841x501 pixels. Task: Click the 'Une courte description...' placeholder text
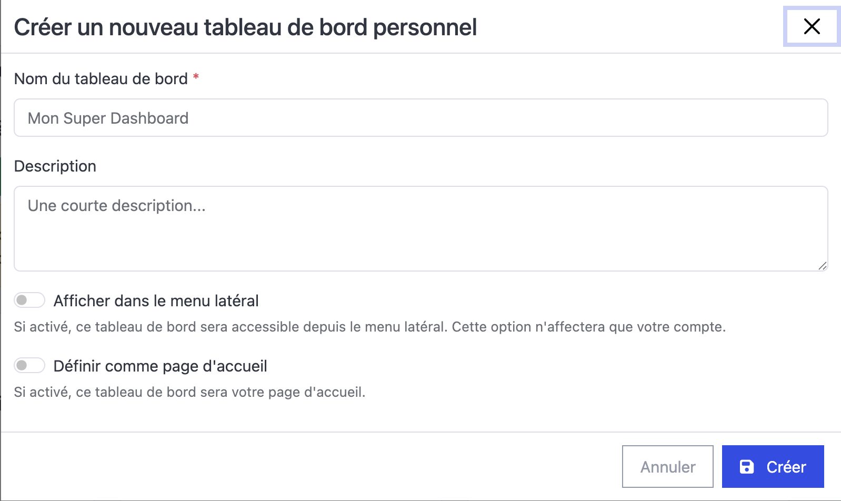coord(116,206)
